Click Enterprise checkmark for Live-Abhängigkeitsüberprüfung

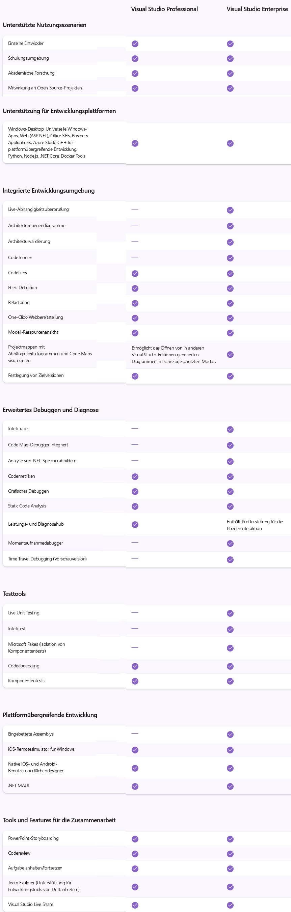pos(230,210)
